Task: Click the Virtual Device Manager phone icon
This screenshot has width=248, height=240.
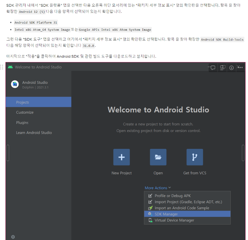Action: tap(150, 220)
